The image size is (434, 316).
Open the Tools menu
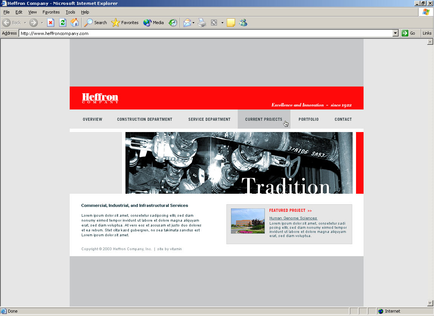point(70,12)
